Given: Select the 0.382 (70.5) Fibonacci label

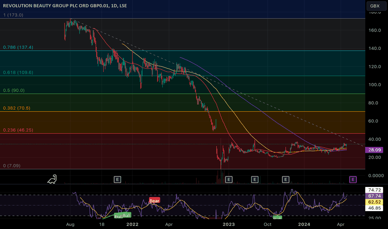Looking at the screenshot, I should coord(17,108).
